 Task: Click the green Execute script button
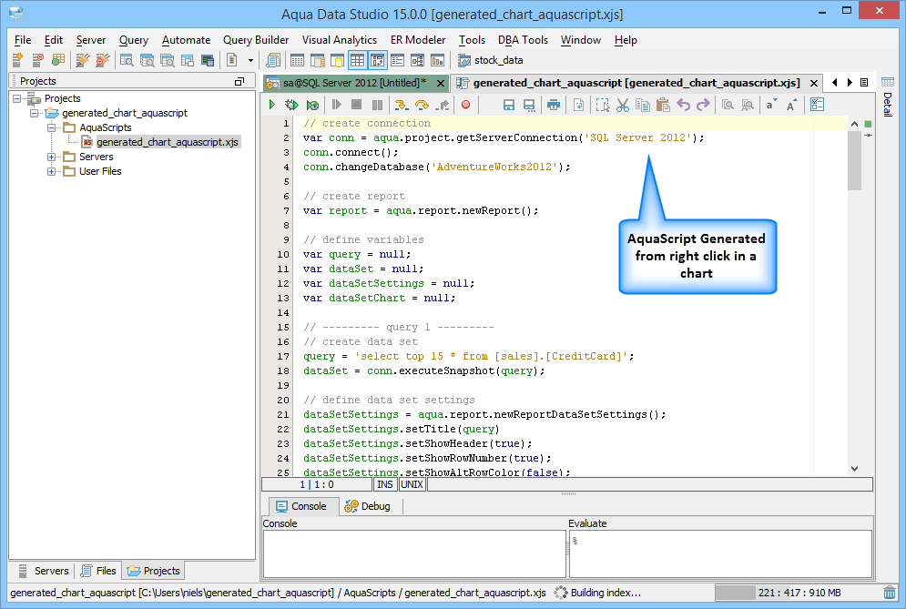[x=271, y=106]
